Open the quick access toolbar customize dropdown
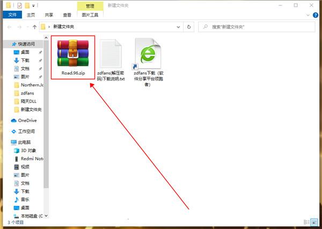 tap(33, 6)
